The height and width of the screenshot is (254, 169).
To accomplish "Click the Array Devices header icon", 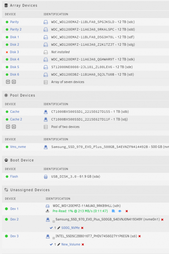I will pyautogui.click(x=6, y=5).
